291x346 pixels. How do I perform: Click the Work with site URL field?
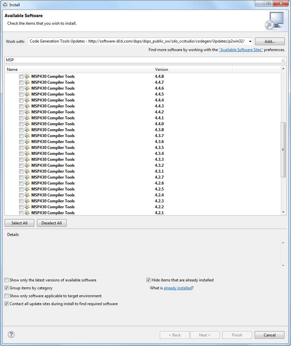click(138, 42)
